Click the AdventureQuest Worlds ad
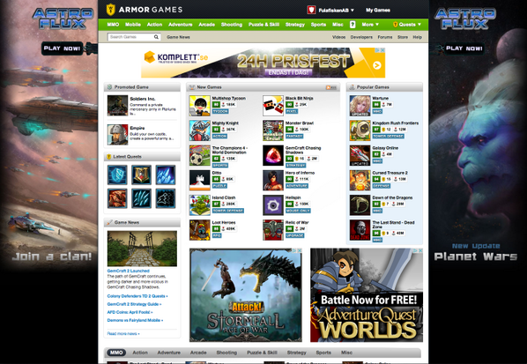This screenshot has width=527, height=364. [367, 295]
